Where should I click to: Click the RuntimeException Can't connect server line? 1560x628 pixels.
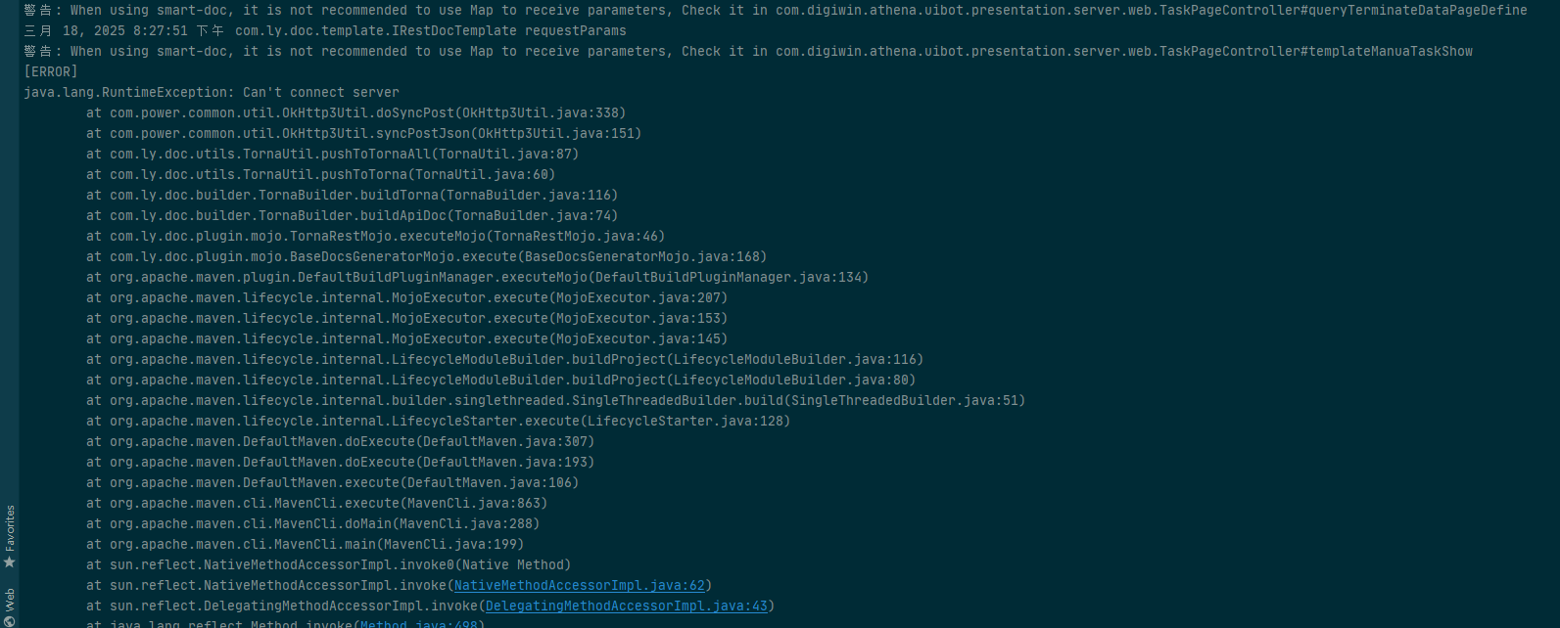212,92
